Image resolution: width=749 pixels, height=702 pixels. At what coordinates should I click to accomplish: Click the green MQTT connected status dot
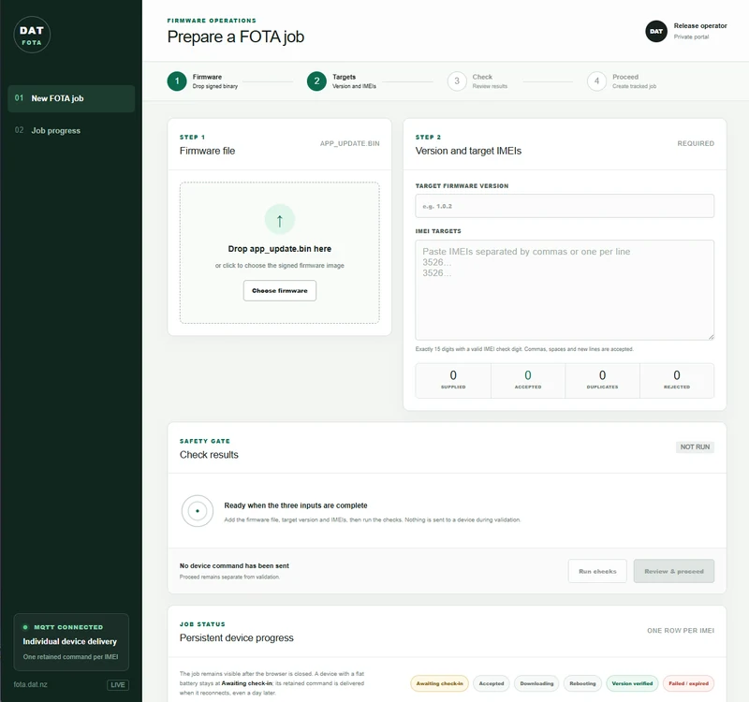(x=25, y=627)
